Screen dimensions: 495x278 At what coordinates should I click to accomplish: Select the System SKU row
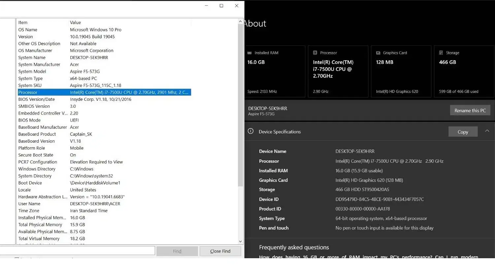coord(104,85)
